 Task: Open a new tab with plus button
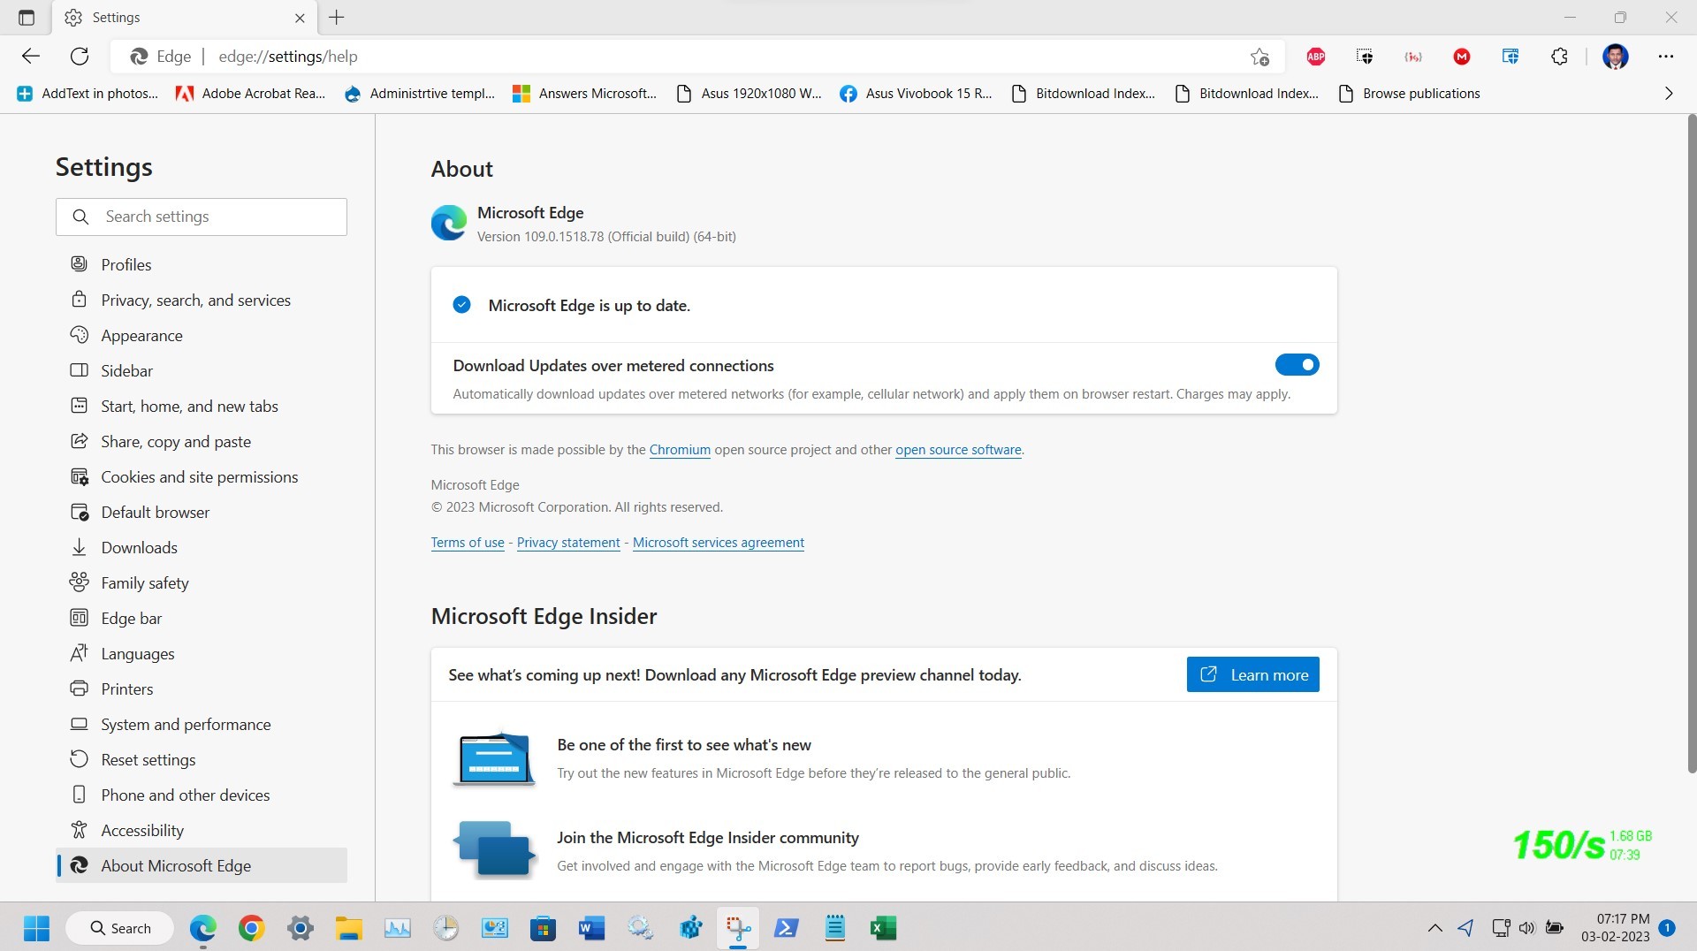pyautogui.click(x=337, y=18)
